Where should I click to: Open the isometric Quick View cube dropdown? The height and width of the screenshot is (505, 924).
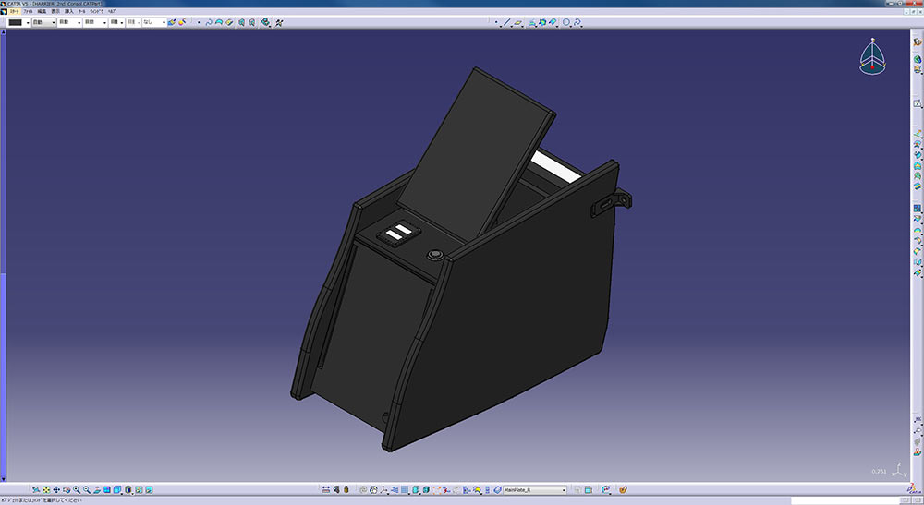click(118, 489)
